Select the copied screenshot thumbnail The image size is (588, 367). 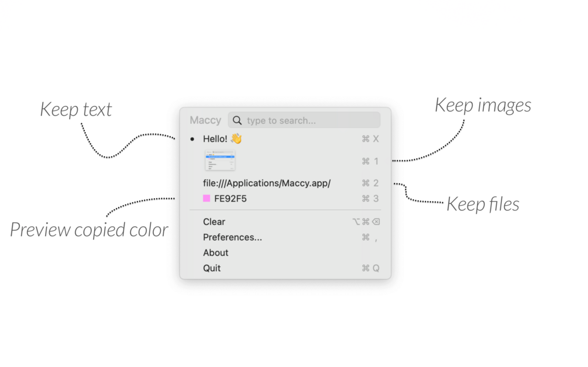tap(220, 161)
